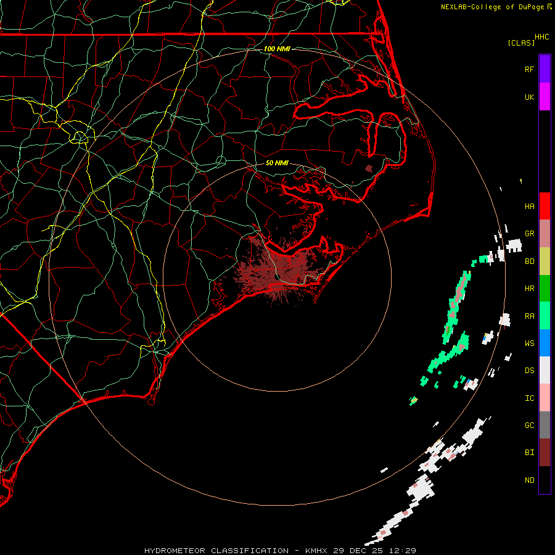Click the HA legend label

529,206
